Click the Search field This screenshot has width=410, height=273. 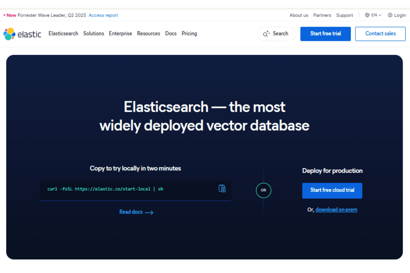(277, 34)
